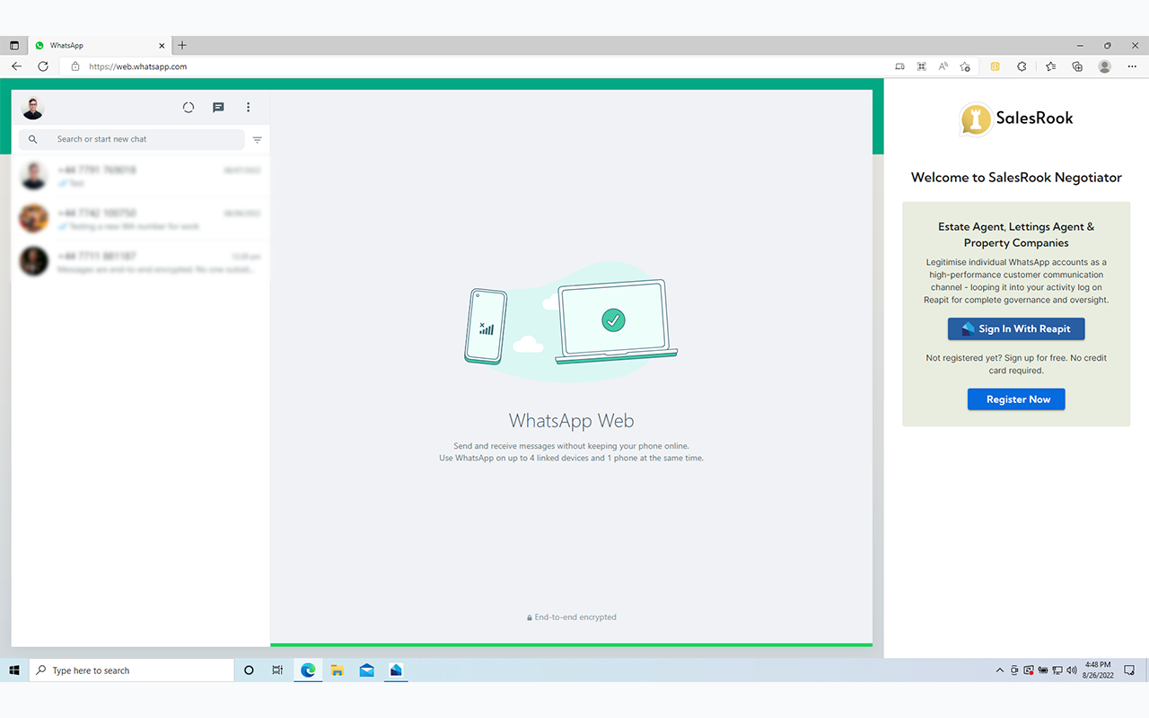1149x718 pixels.
Task: Show hidden system tray icons
Action: [x=1000, y=670]
